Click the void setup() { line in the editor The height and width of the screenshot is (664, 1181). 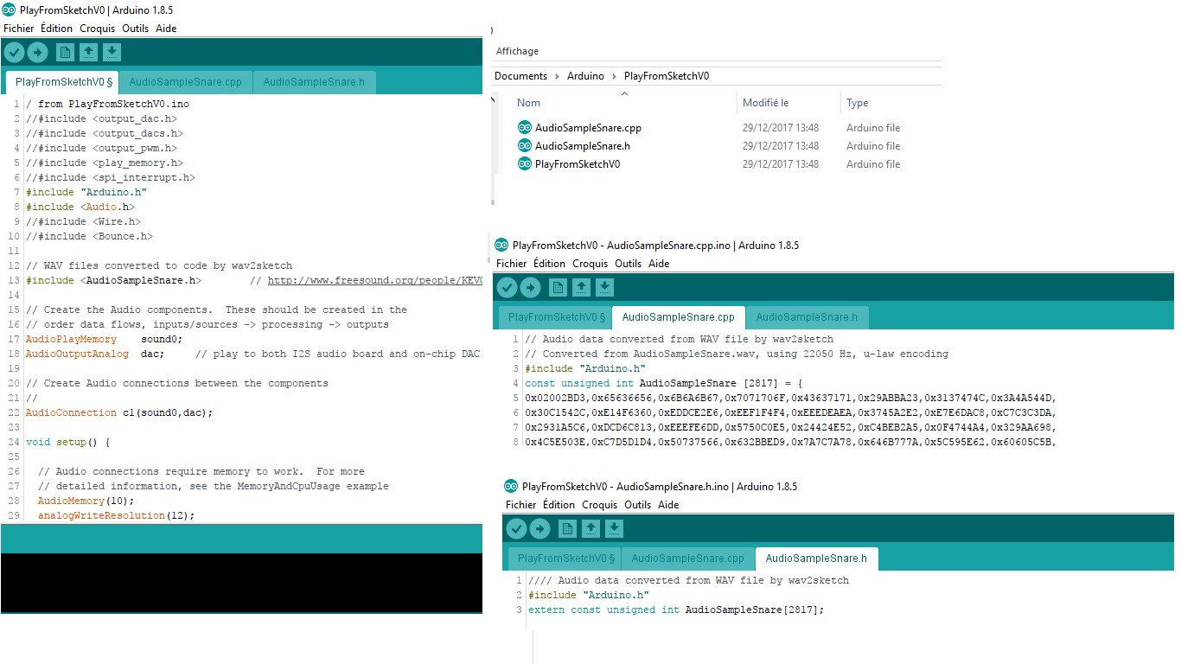69,443
